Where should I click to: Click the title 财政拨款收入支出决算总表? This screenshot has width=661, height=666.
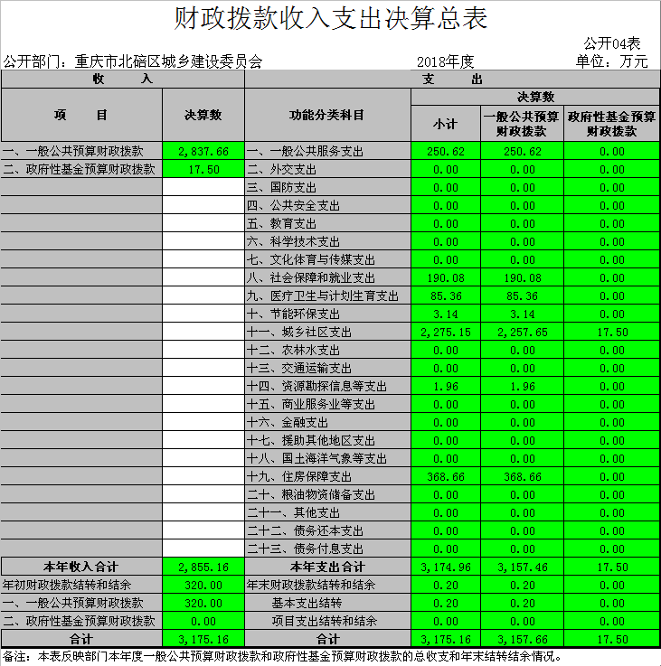pos(330,19)
